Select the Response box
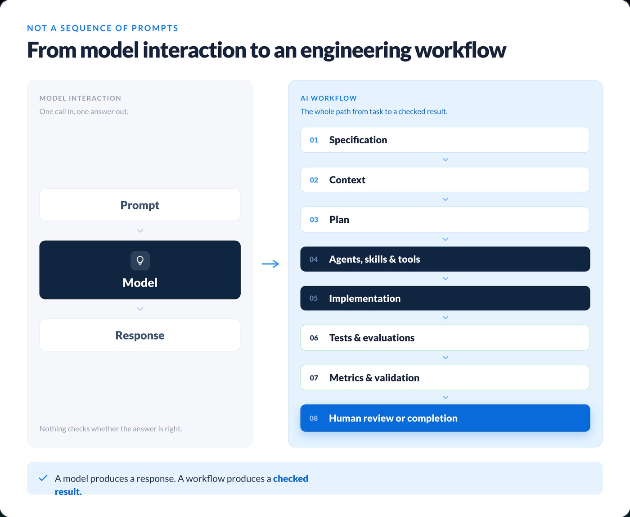Image resolution: width=630 pixels, height=517 pixels. pos(140,335)
